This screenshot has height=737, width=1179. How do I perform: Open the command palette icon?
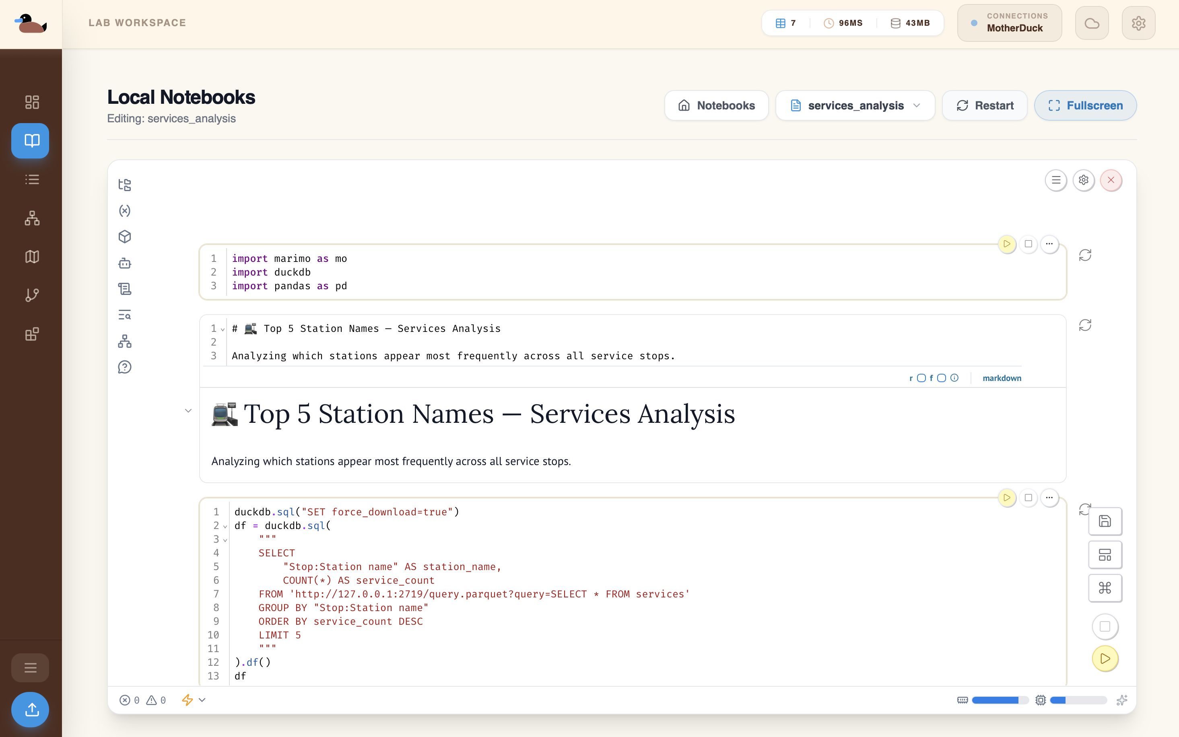(1105, 588)
